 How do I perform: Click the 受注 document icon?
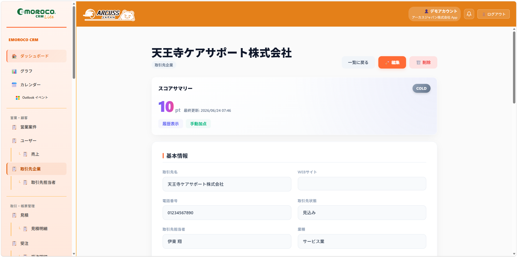tap(14, 244)
